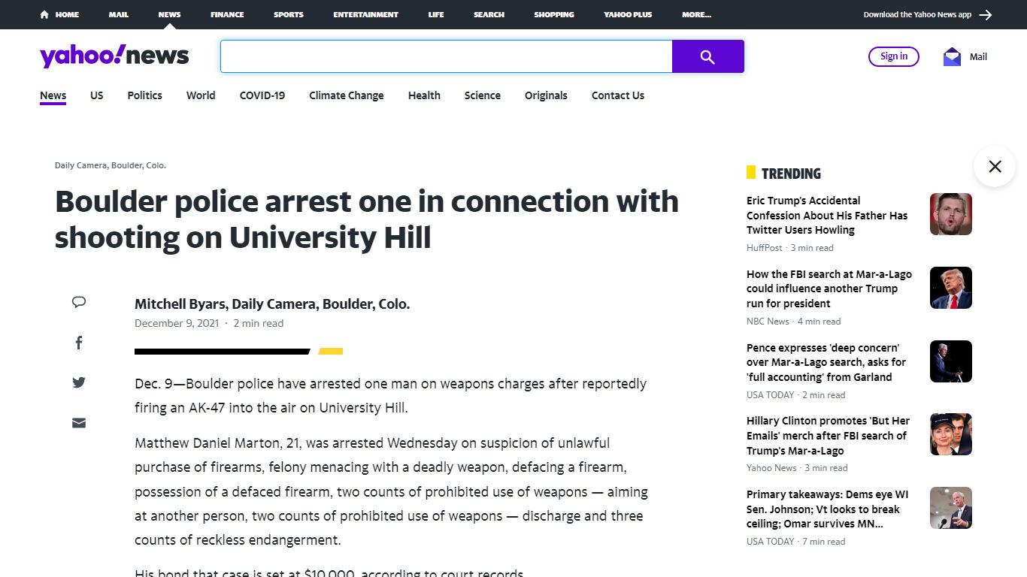Screen dimensions: 1027x577
Task: Share article by email icon
Action: [x=79, y=423]
